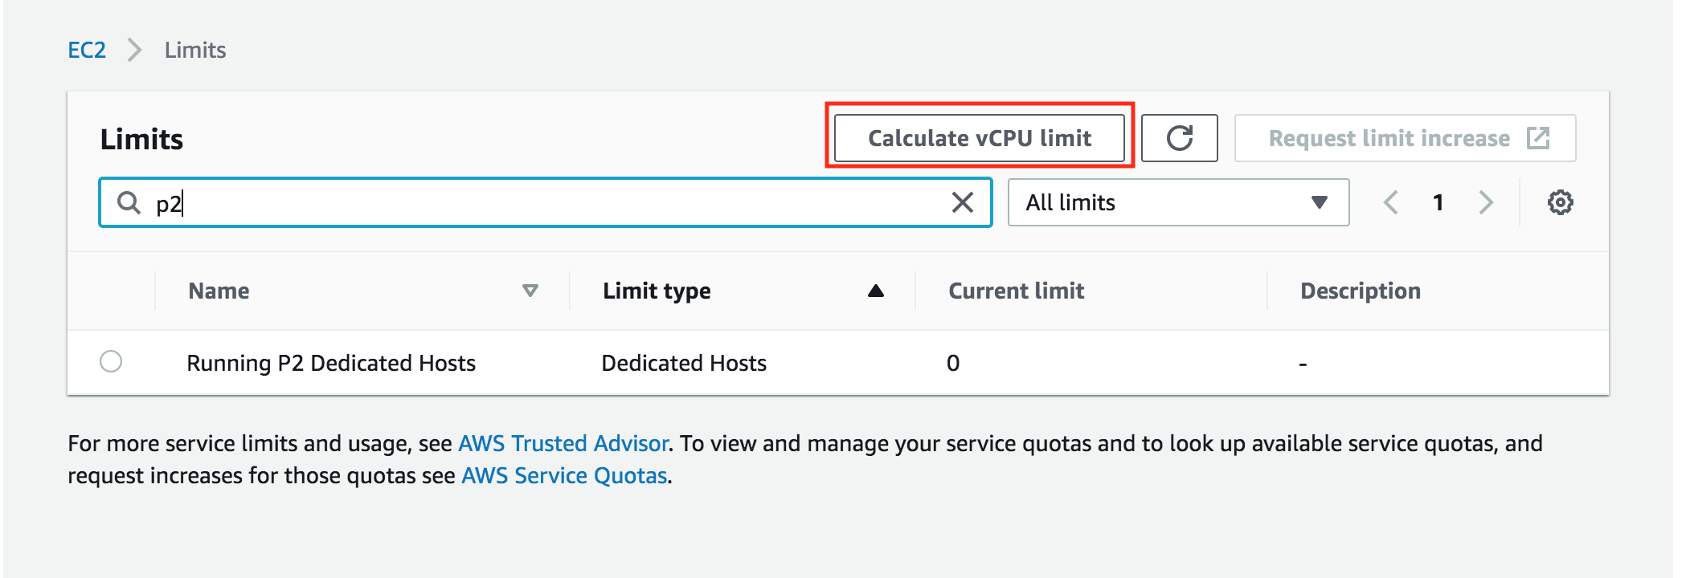Click the external link icon on Request limit increase
Screen dimensions: 1686x578
pos(1538,138)
